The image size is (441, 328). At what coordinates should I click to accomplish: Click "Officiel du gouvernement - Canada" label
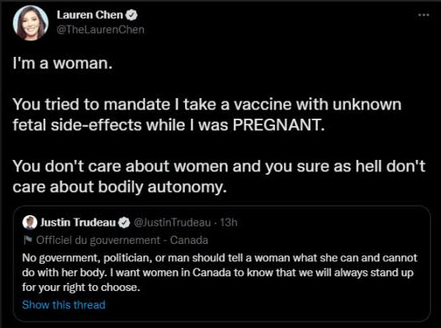coord(122,241)
